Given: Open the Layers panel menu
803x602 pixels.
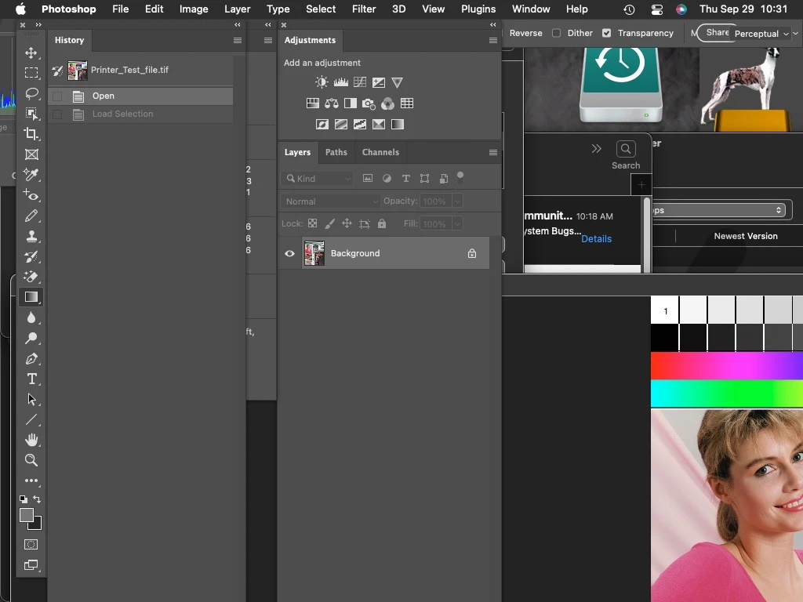Looking at the screenshot, I should tap(493, 152).
